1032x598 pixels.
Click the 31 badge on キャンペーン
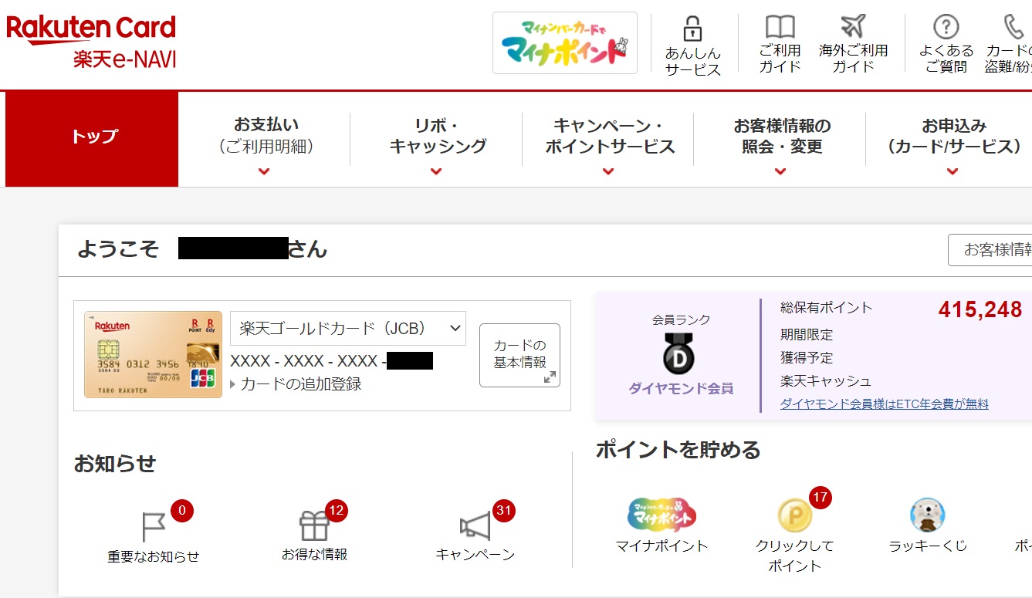[x=504, y=510]
